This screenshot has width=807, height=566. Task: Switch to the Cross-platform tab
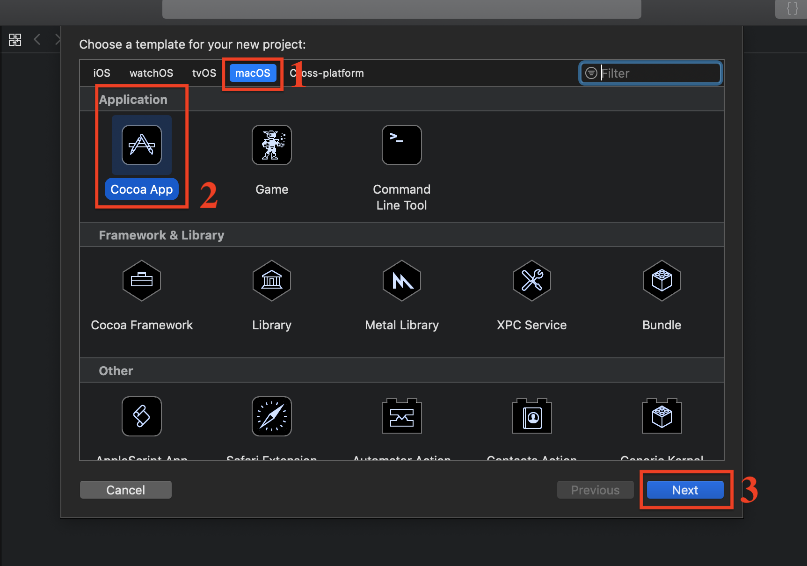tap(327, 73)
